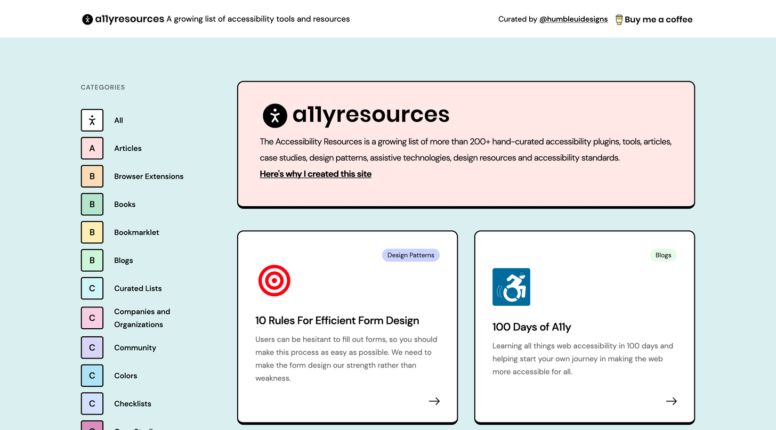Image resolution: width=776 pixels, height=430 pixels.
Task: Open Companies and Organizations category
Action: pyautogui.click(x=142, y=318)
